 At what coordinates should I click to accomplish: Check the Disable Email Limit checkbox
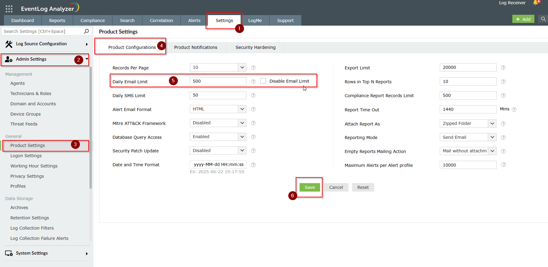pos(263,81)
